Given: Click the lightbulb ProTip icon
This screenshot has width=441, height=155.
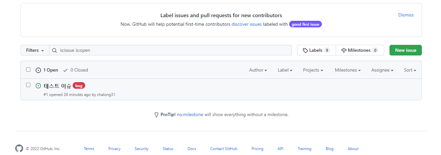Looking at the screenshot, I should pyautogui.click(x=156, y=115).
